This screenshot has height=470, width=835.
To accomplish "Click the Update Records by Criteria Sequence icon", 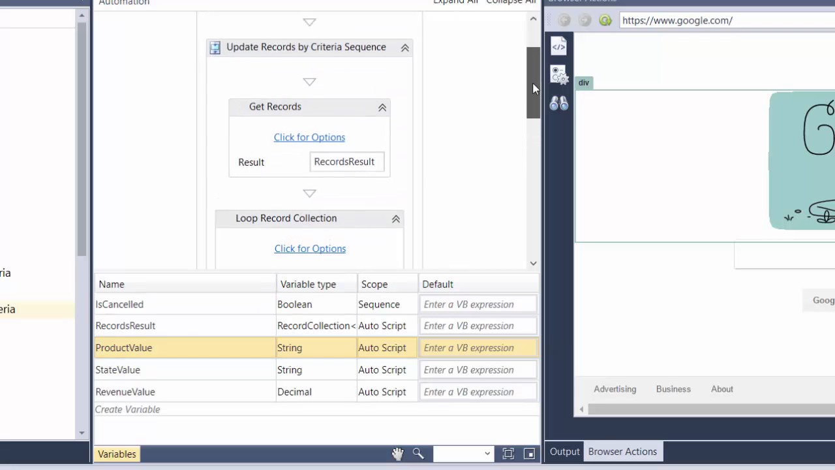I will click(215, 47).
